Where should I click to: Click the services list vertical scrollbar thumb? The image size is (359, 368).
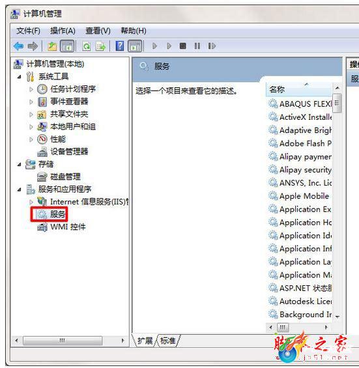pyautogui.click(x=337, y=103)
